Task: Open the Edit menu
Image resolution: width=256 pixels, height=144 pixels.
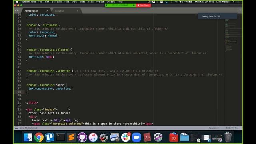Action: coord(47,2)
